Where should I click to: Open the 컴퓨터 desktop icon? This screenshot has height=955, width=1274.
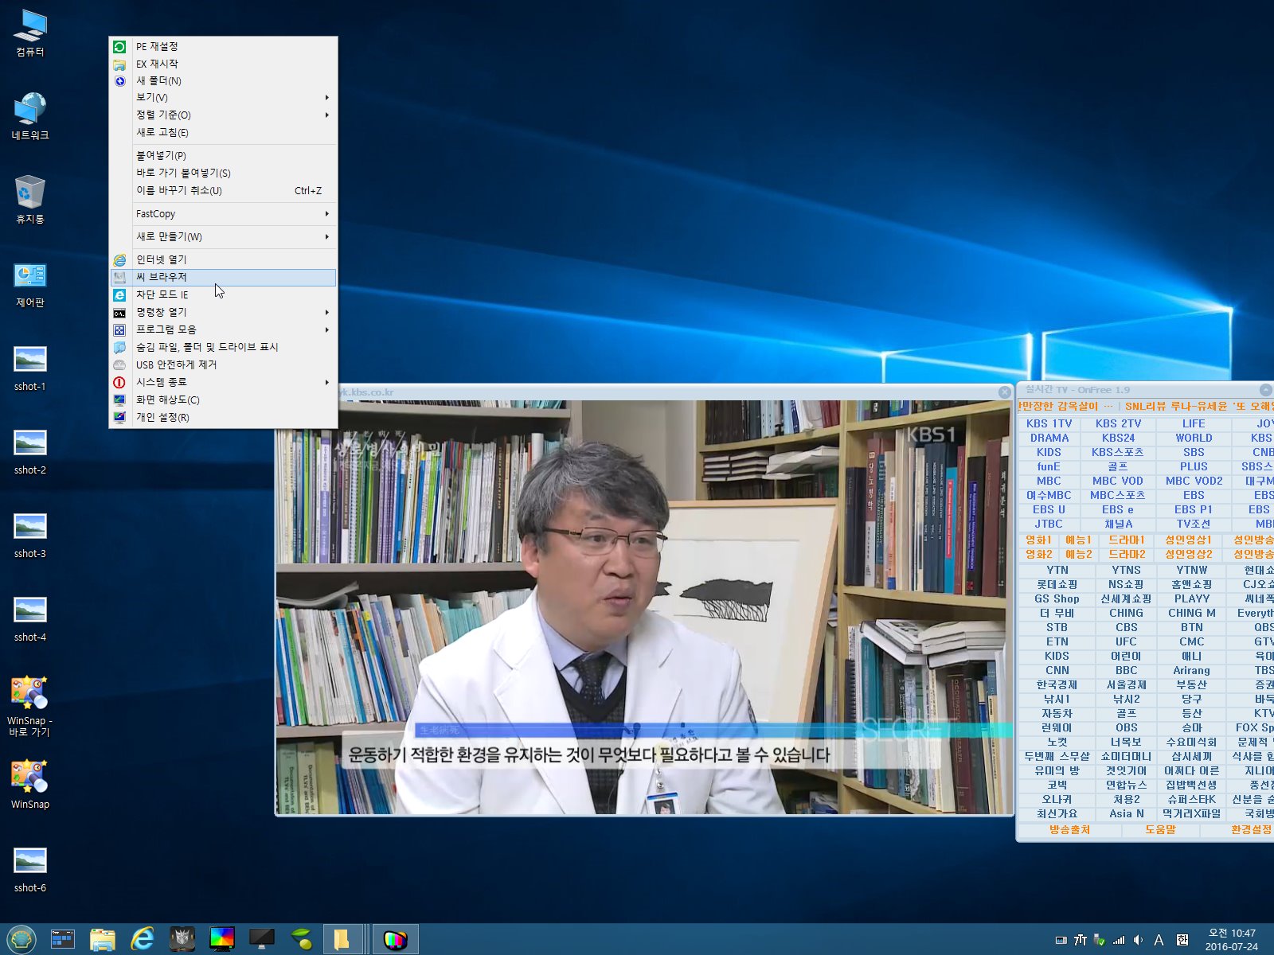tap(30, 33)
